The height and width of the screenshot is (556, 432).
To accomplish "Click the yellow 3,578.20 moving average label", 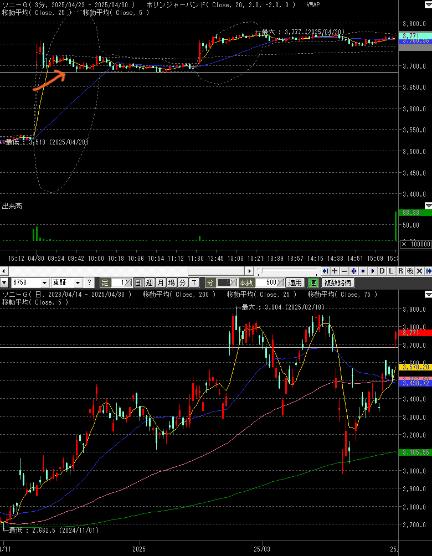I will click(415, 367).
